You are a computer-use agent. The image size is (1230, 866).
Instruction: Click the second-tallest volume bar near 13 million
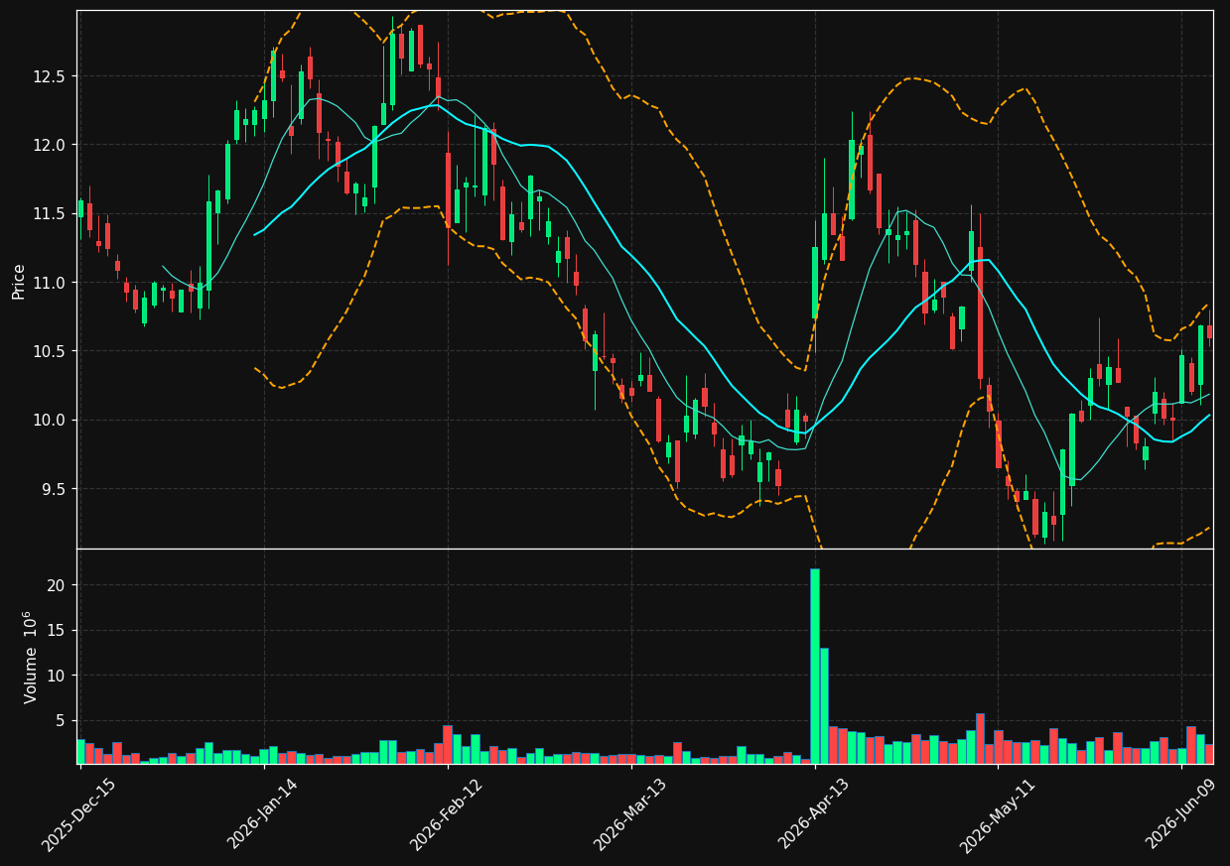pos(824,705)
